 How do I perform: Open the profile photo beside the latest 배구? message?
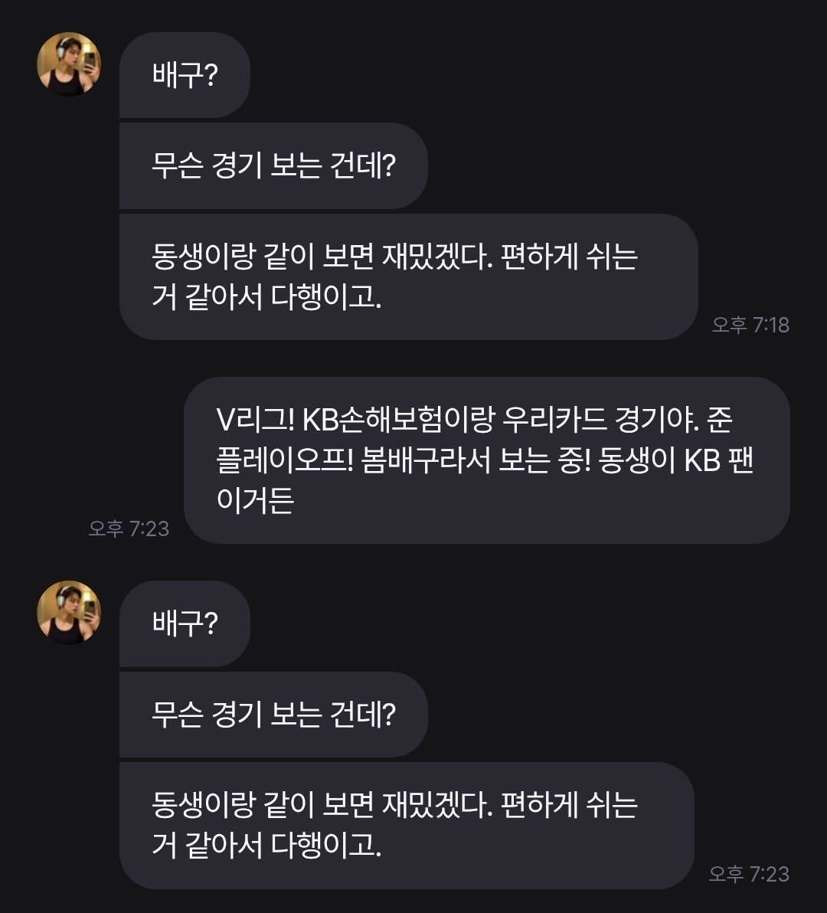(69, 612)
